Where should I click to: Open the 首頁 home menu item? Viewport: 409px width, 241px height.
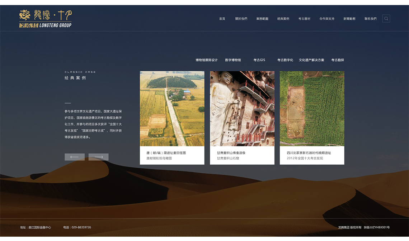[x=222, y=19]
